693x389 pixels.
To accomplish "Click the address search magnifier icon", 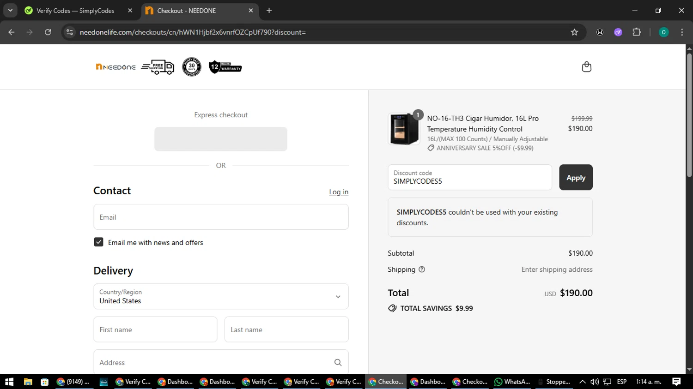I will tap(338, 363).
